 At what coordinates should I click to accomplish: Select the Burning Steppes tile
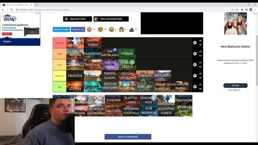click(x=75, y=87)
